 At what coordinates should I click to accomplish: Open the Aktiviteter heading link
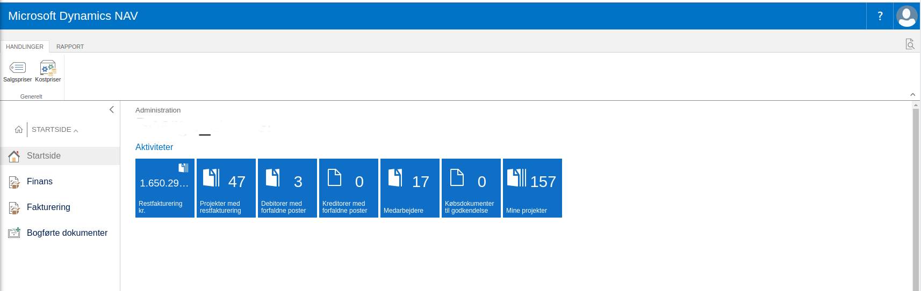(x=154, y=147)
